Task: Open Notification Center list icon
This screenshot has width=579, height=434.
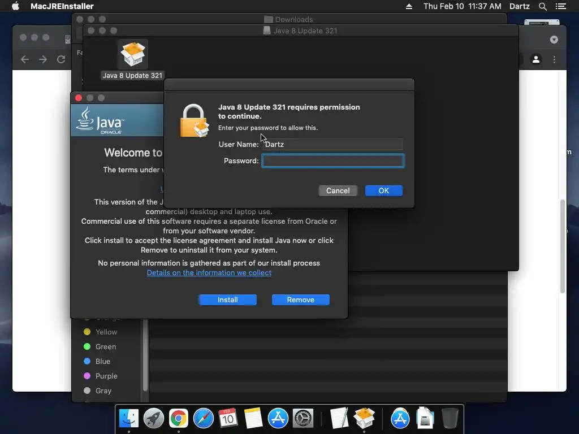Action: (560, 6)
